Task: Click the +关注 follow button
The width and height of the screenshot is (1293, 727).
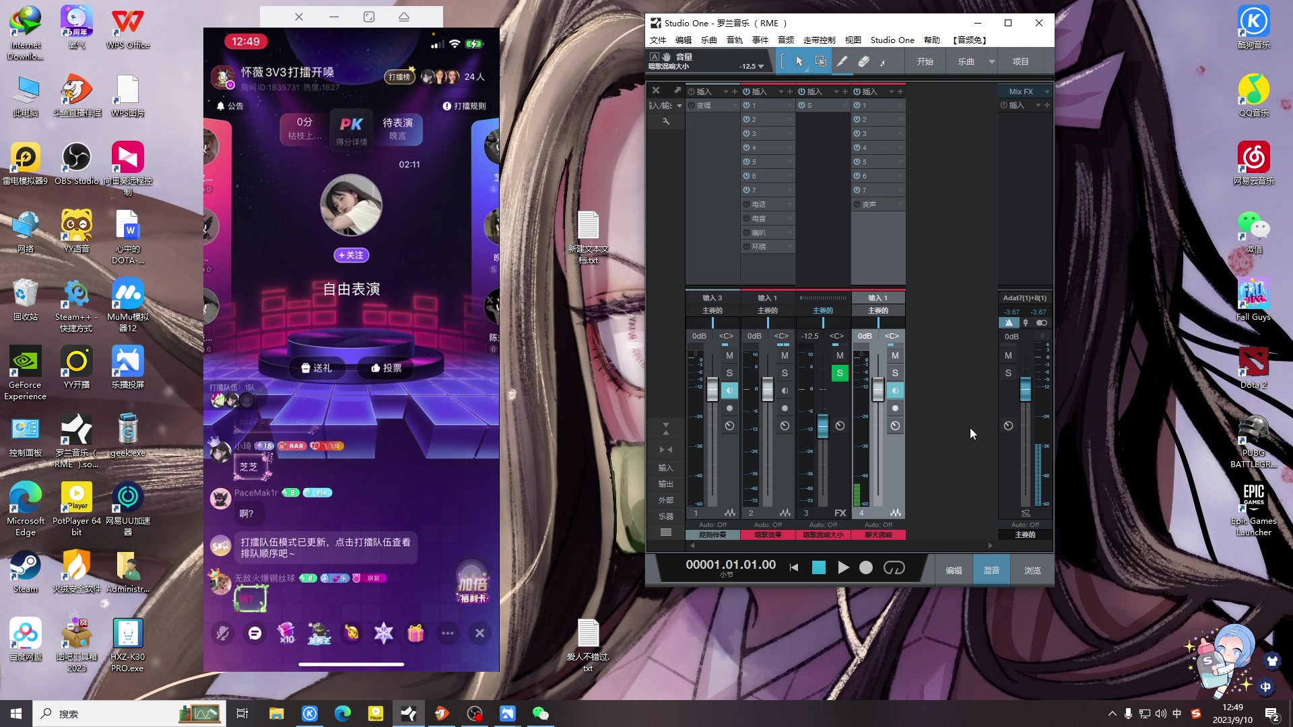Action: [x=352, y=255]
